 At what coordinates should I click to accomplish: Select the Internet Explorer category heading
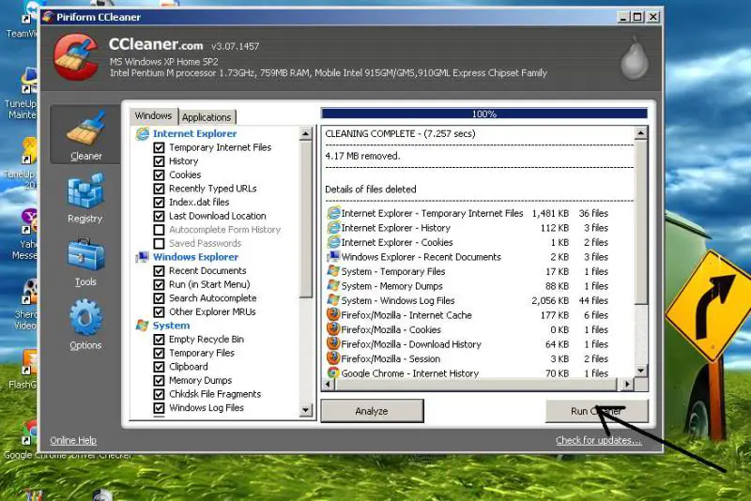194,133
